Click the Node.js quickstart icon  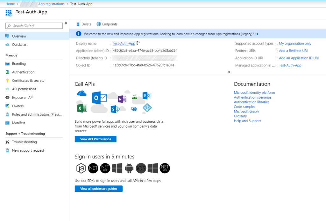click(81, 168)
